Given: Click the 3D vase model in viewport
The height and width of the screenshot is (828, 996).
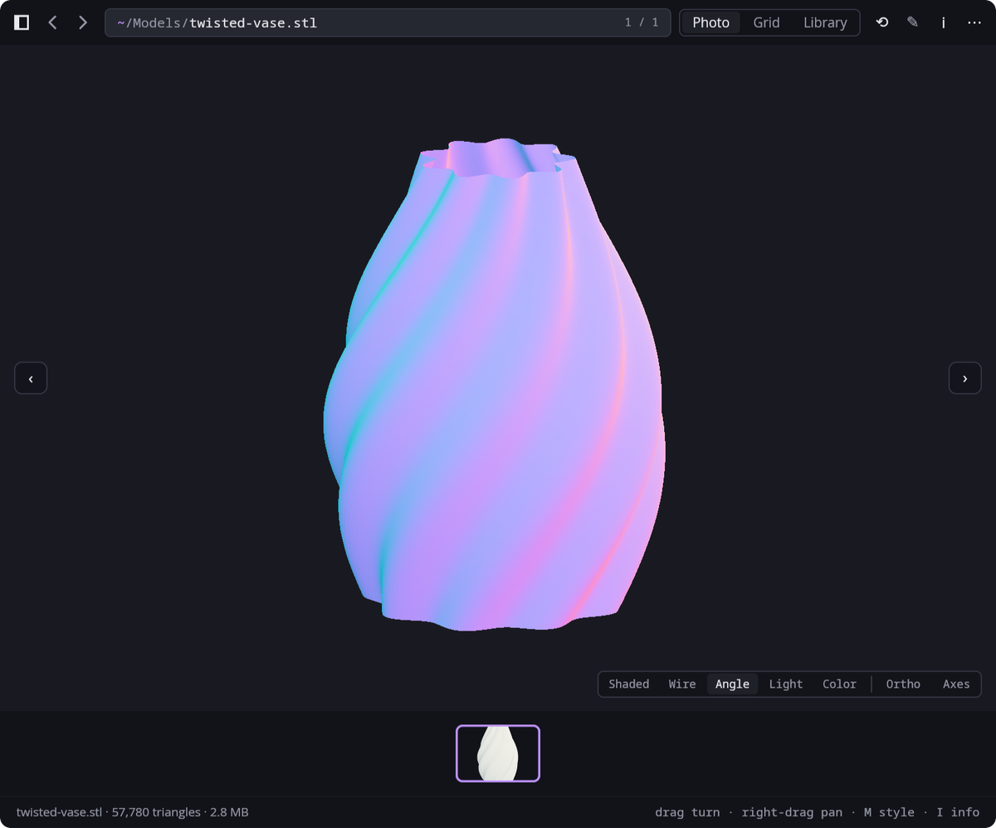Looking at the screenshot, I should (495, 386).
